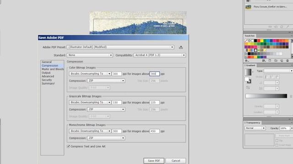Screen dimensions: 293x164
Task: Click Color Bitmap downsample ppi field showing 300
Action: pos(117,74)
